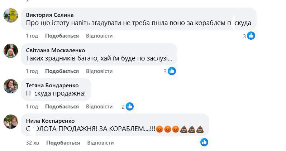This screenshot has width=286, height=151.
Task: Reply to Виктория Селина via Відповісти
Action: [99, 36]
